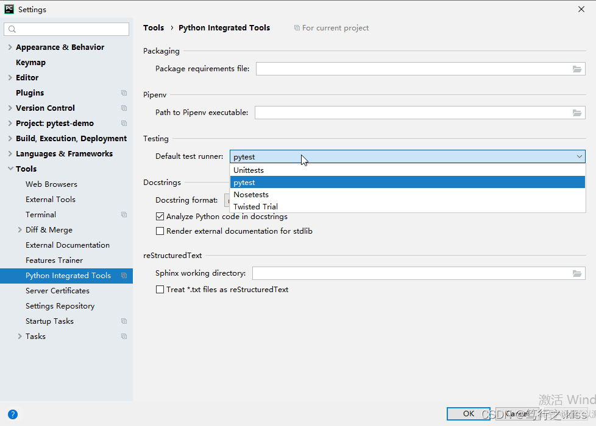Click the project-level icon beside Project: pytest-demo
Image resolution: width=596 pixels, height=426 pixels.
point(124,123)
